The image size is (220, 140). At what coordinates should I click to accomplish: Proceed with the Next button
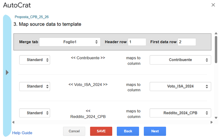[155, 131]
